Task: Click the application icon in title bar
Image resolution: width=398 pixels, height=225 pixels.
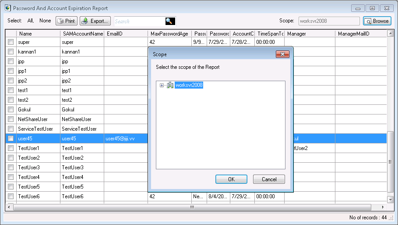Action: pos(7,8)
